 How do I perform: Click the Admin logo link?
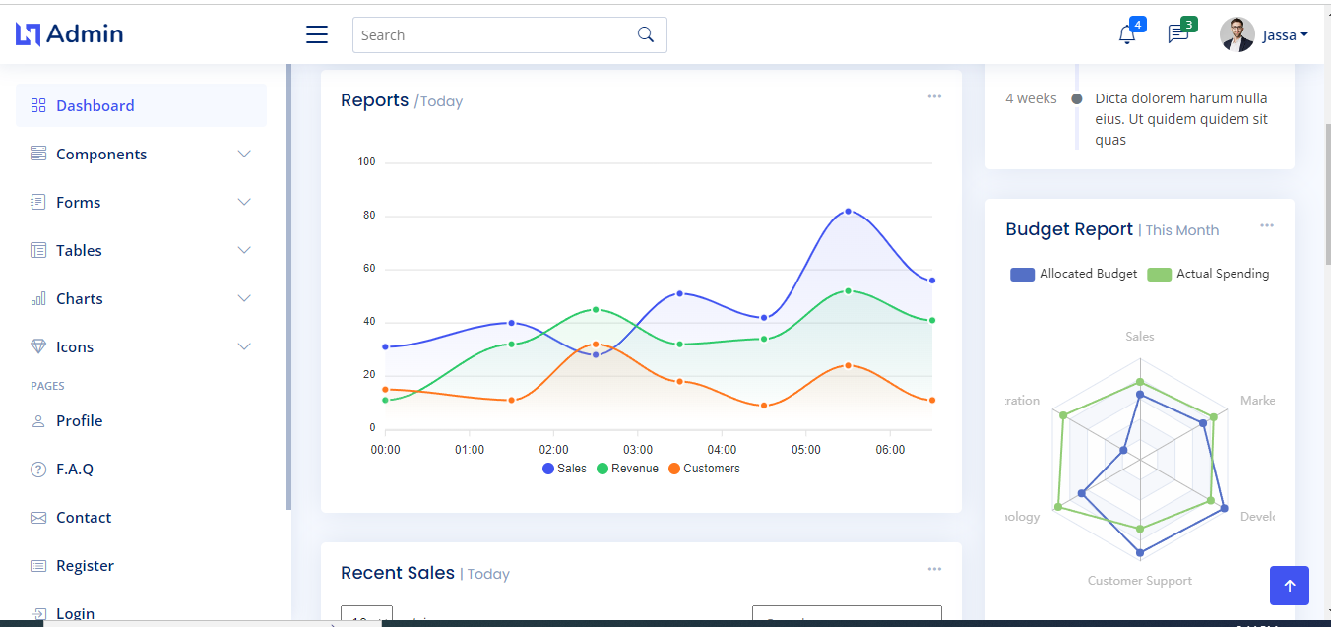[x=69, y=33]
